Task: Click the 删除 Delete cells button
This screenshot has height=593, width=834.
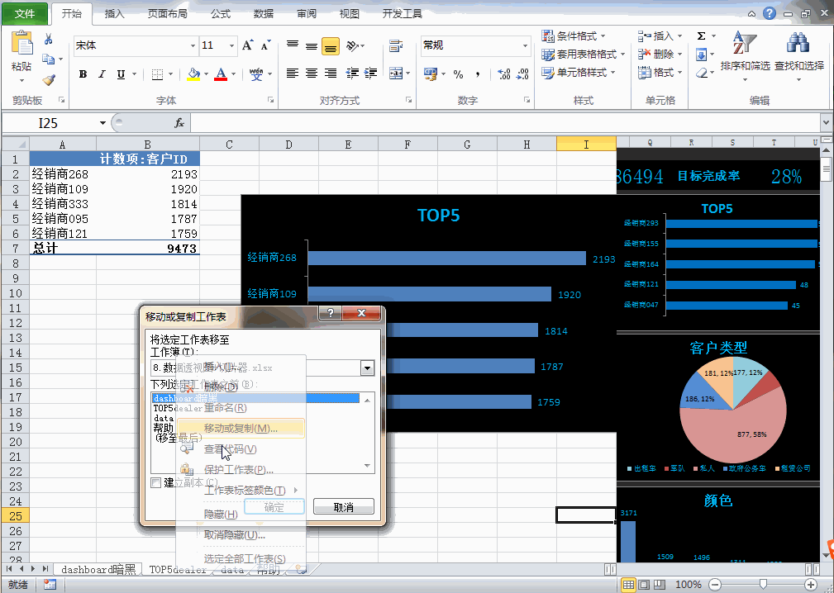Action: point(660,55)
